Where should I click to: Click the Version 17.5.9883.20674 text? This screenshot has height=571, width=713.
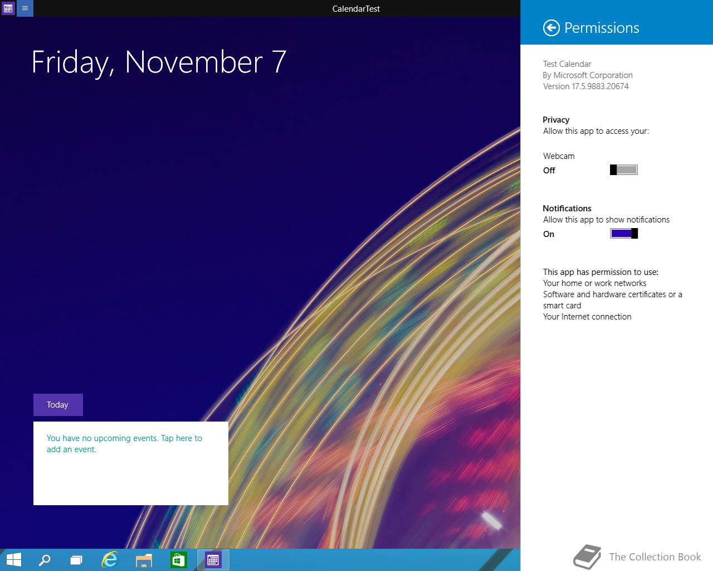(586, 86)
